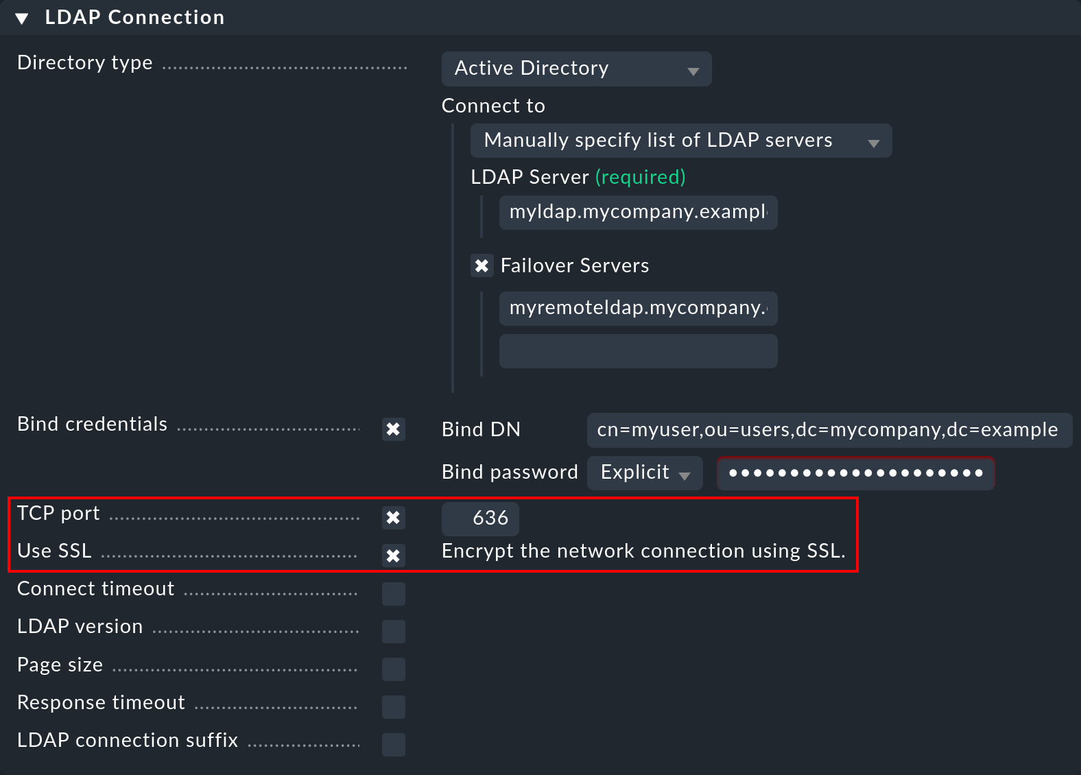This screenshot has width=1081, height=775.
Task: Enable the Response timeout checkbox
Action: 393,707
